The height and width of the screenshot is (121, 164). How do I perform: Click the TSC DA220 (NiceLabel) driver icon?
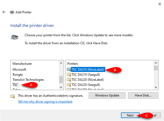point(69,80)
